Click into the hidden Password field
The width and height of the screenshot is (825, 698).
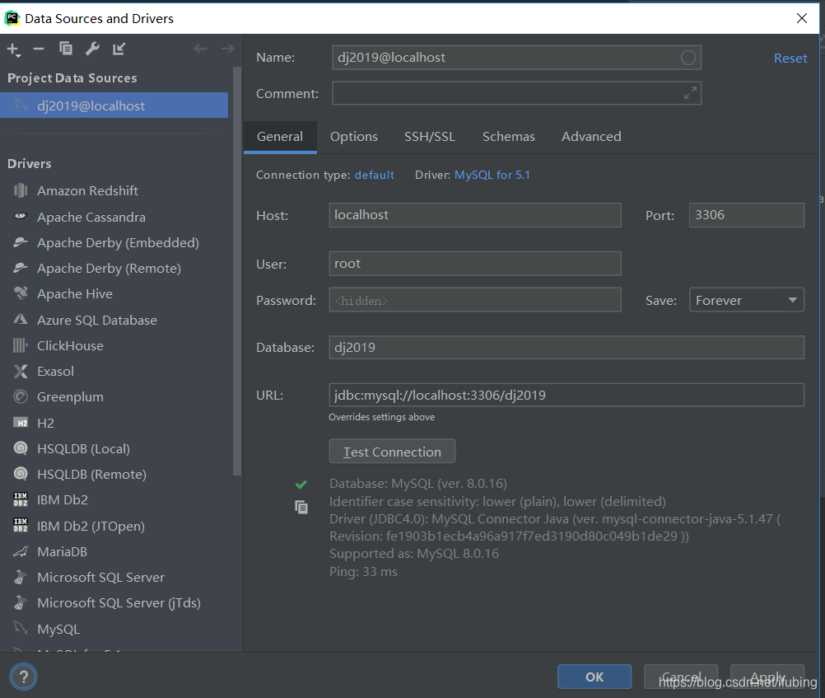[x=475, y=300]
